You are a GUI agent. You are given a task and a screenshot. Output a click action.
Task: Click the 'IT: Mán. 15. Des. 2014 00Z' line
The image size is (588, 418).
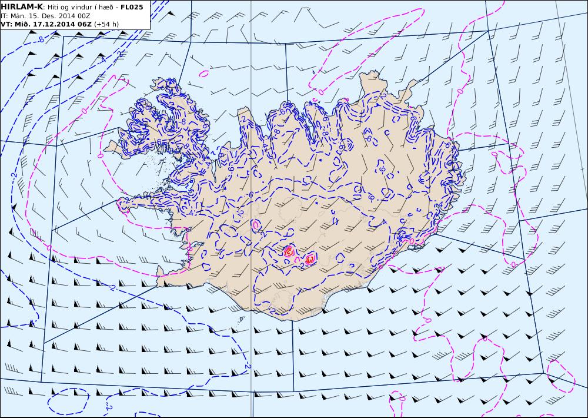pos(45,16)
